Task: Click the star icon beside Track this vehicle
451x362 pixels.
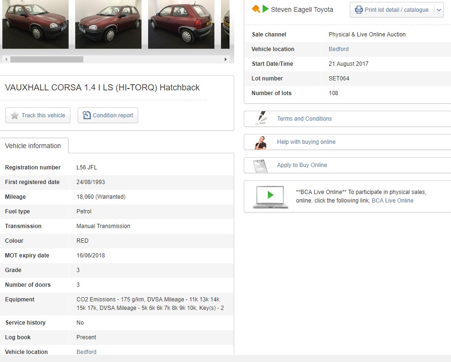Action: (x=15, y=115)
